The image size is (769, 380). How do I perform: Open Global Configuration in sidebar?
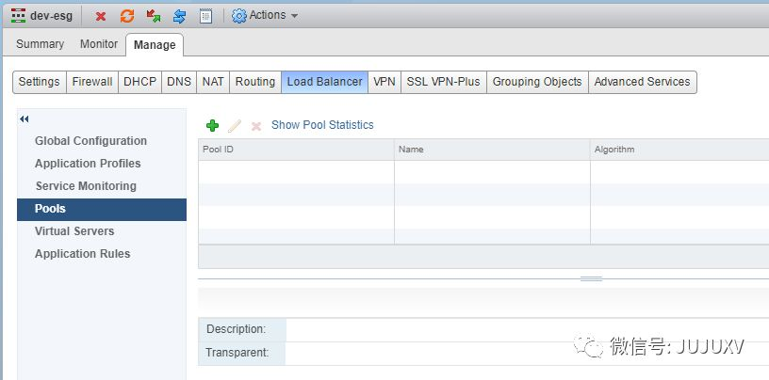(x=90, y=141)
